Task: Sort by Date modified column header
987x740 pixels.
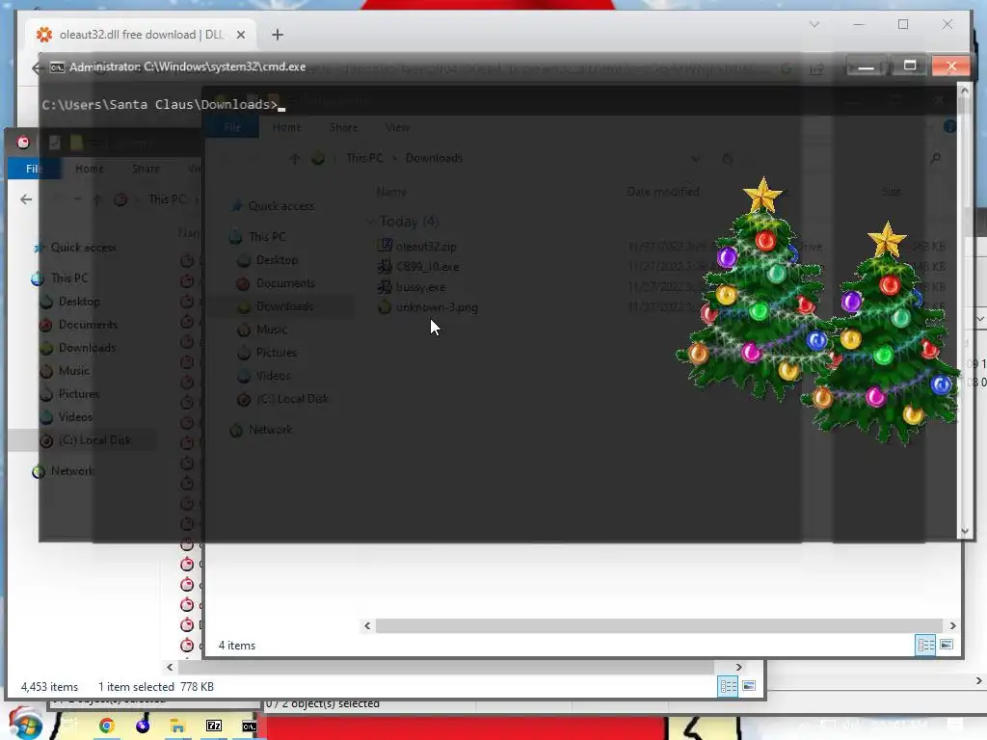Action: pyautogui.click(x=663, y=192)
